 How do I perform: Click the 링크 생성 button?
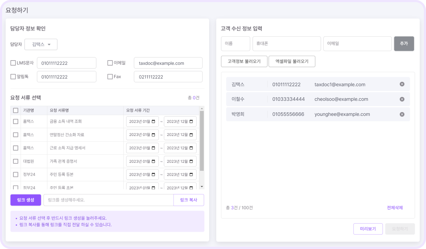(x=26, y=200)
